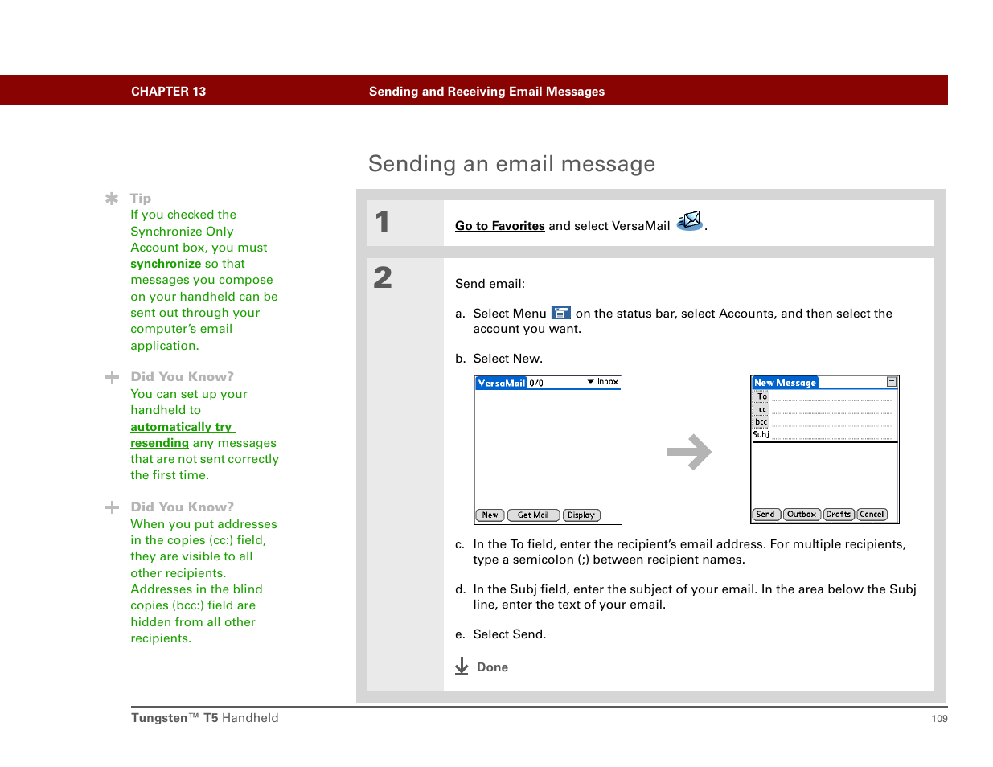Click the To field label

point(761,396)
